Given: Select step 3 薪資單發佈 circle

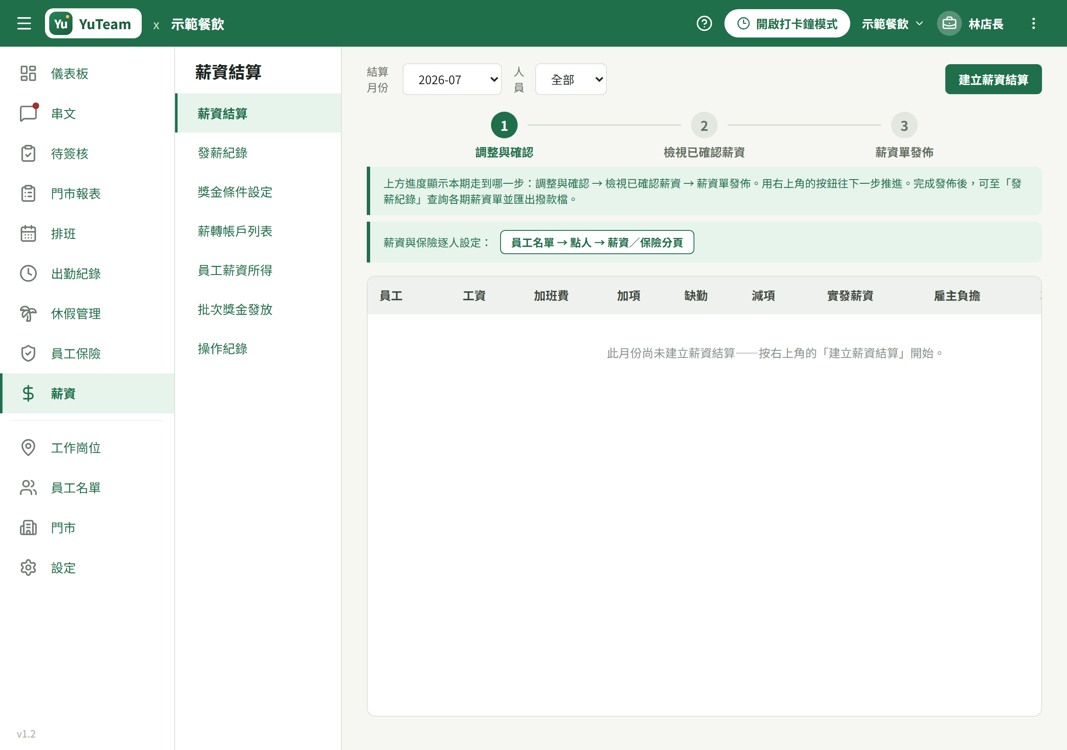Looking at the screenshot, I should 904,125.
